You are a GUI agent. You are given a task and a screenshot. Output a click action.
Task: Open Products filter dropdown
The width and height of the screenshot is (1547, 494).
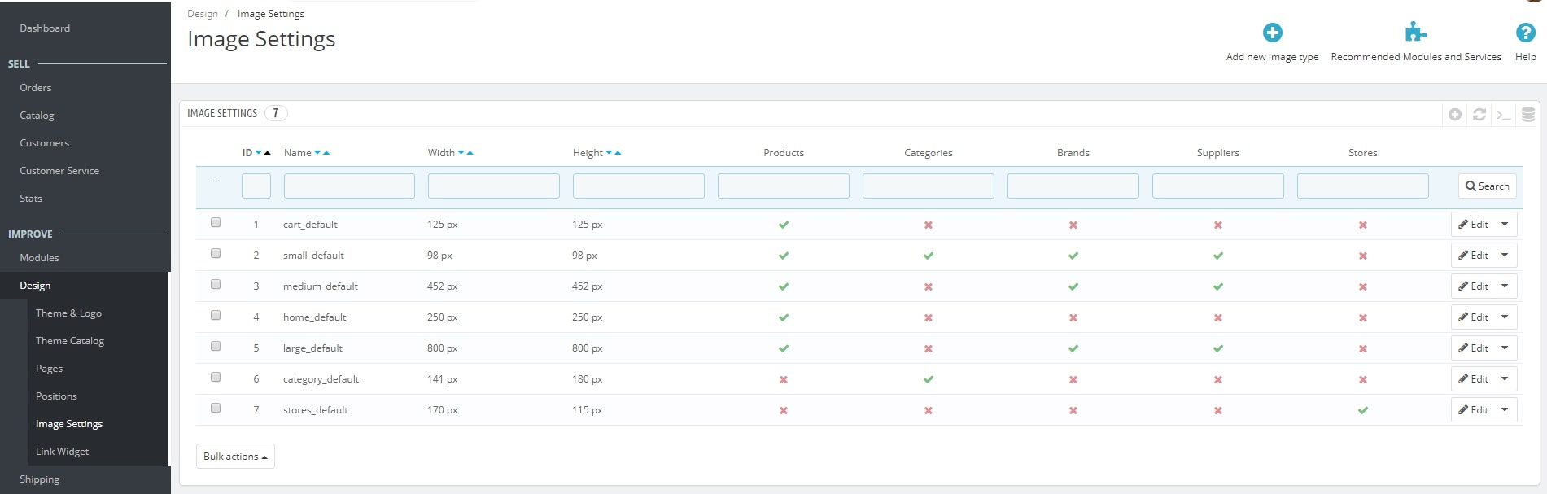784,186
